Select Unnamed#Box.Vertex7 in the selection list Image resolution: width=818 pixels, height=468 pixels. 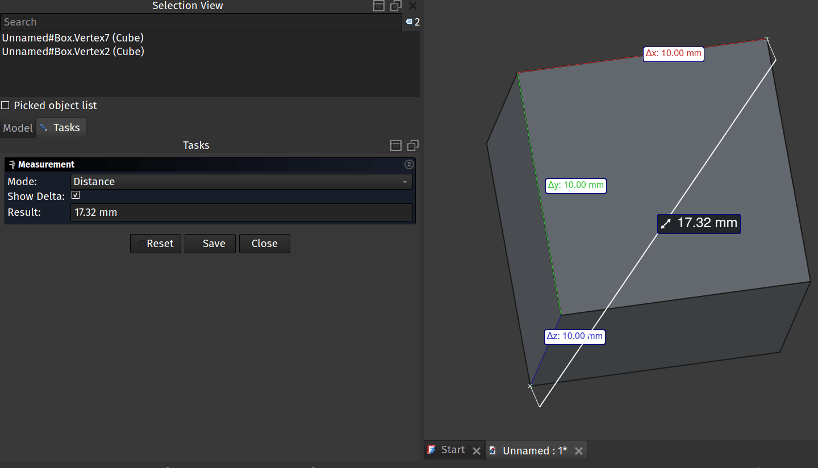point(73,37)
